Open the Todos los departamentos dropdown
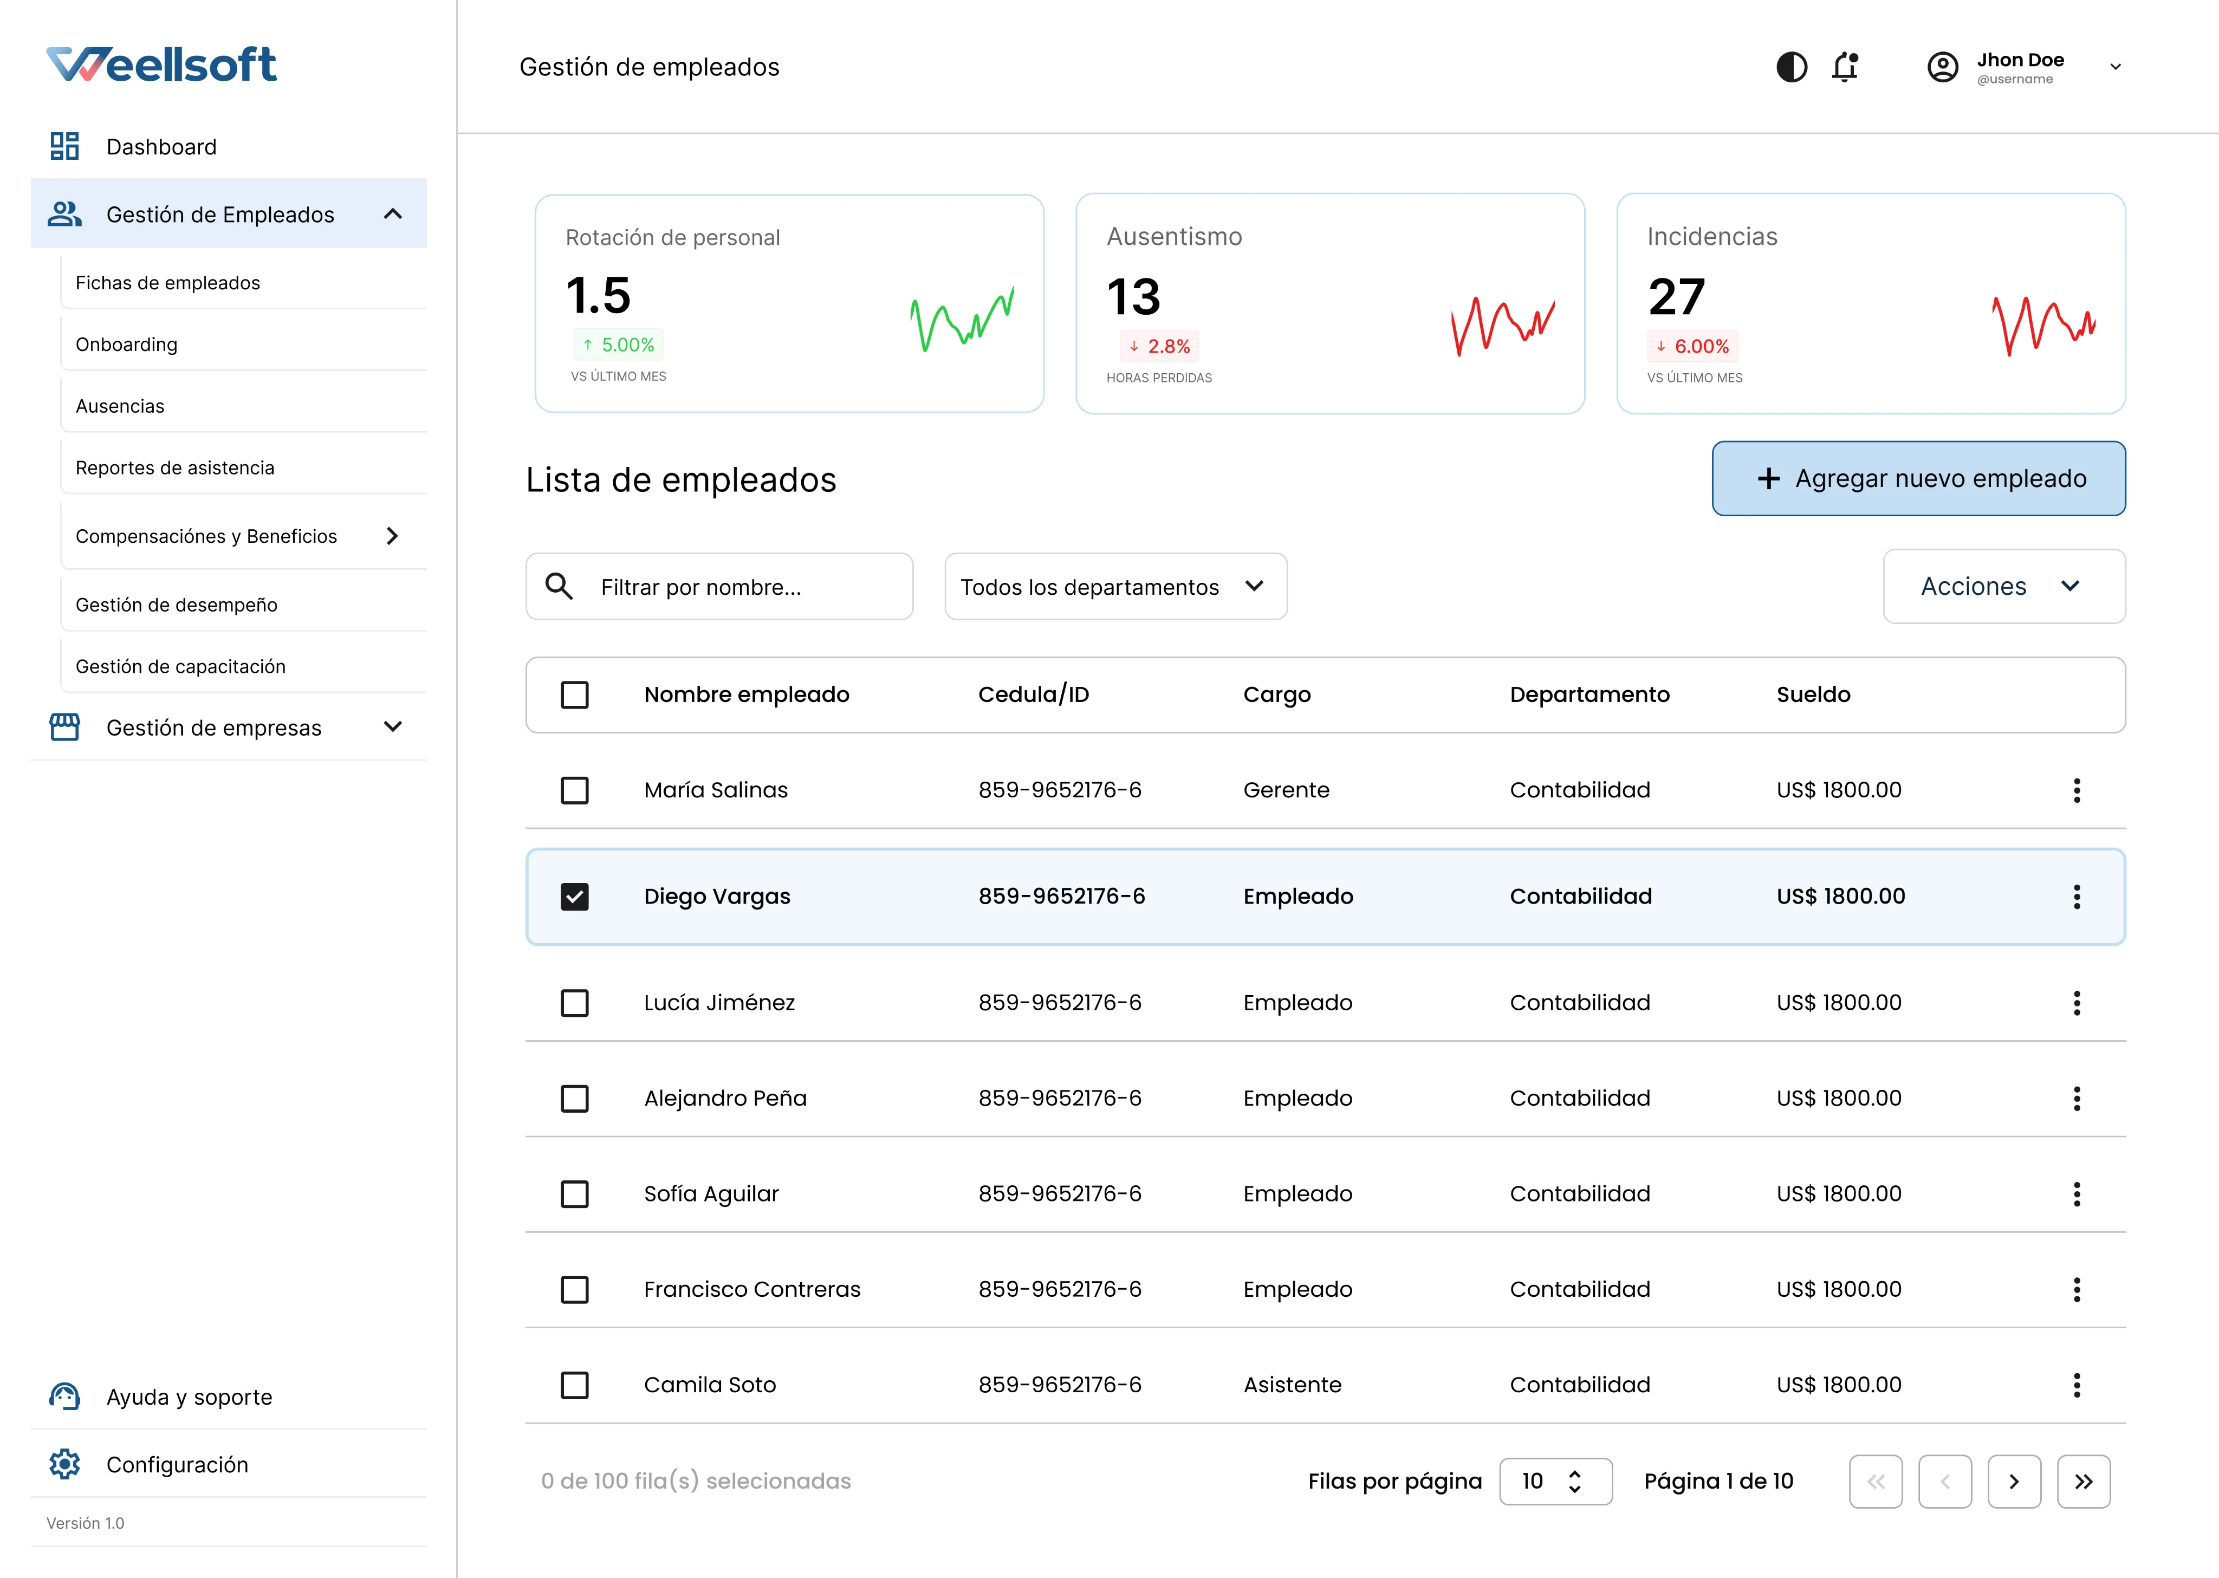The height and width of the screenshot is (1578, 2219). 1114,586
